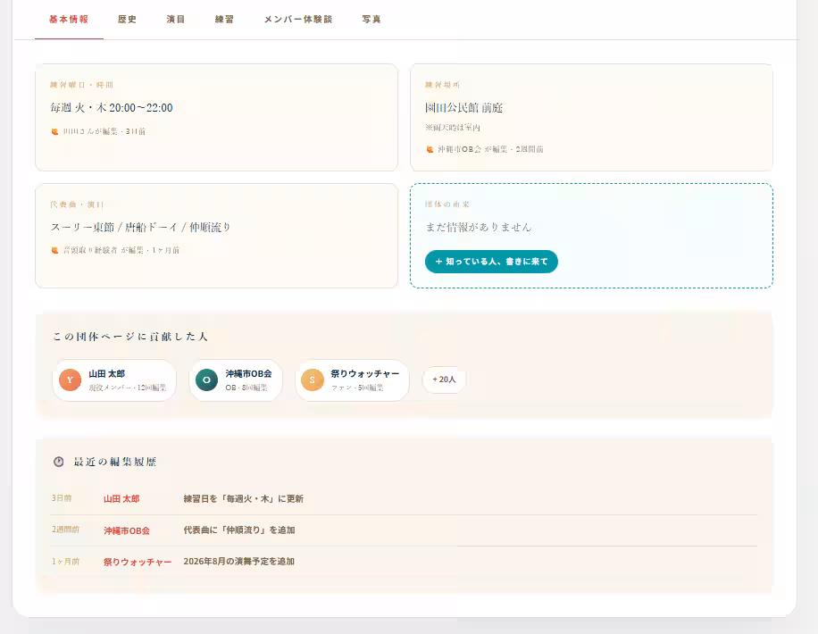This screenshot has height=634, width=818.
Task: Open 祭りウォッチャー link in edit history
Action: (x=138, y=562)
